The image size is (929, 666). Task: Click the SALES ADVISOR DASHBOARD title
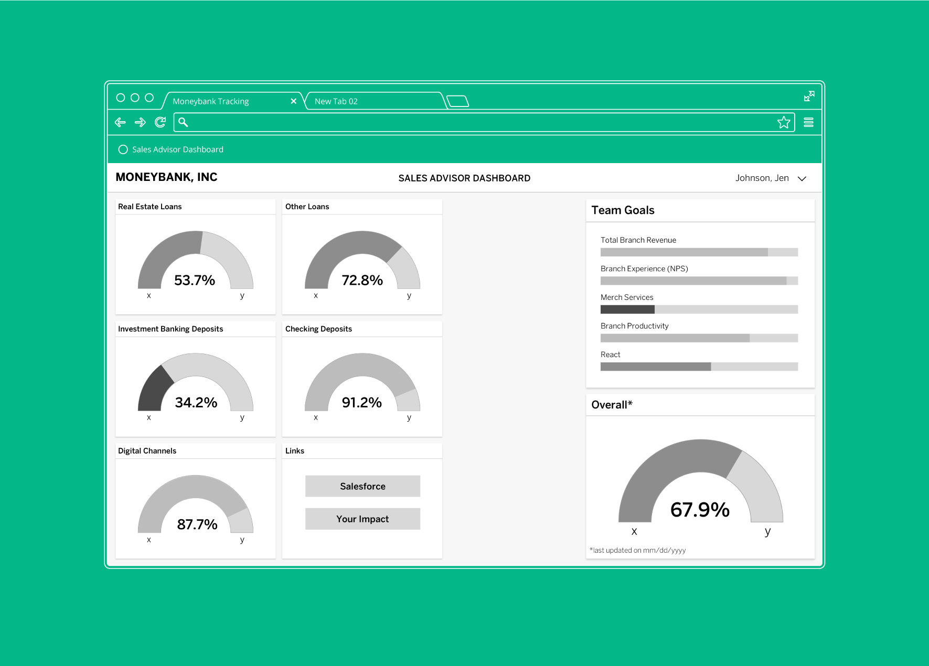click(x=464, y=178)
